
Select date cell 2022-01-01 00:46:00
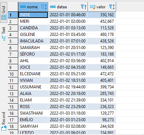(x=68, y=15)
